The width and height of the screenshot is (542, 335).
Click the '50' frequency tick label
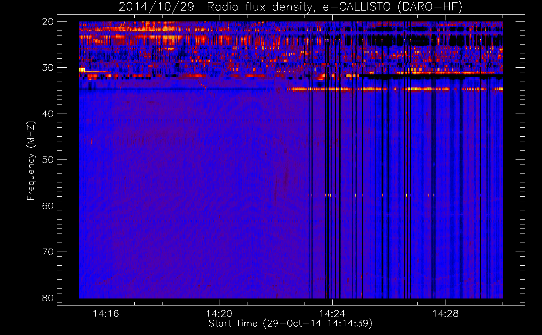48,160
